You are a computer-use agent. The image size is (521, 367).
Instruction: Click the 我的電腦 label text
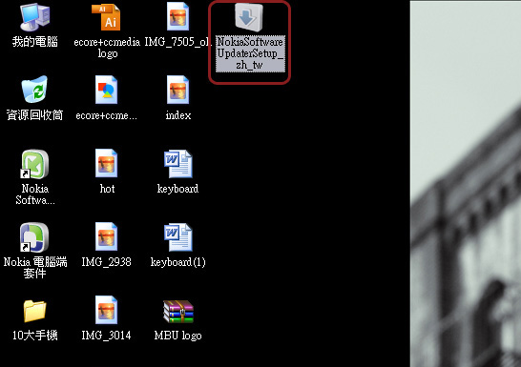[35, 42]
